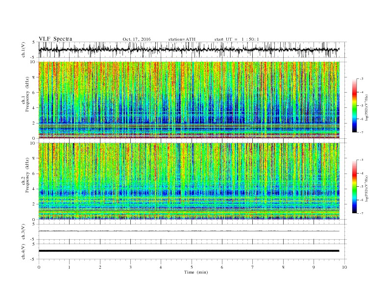
Task: Click the time axis tick label '0'
Action: pos(39,267)
